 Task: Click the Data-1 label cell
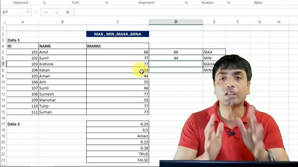pos(23,40)
